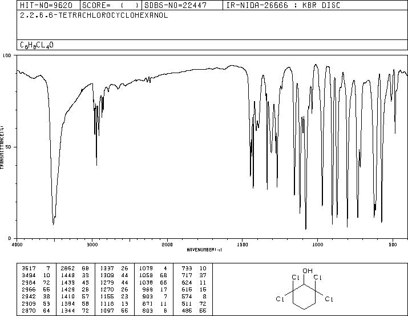This screenshot has height=316, width=408.
Task: Select peak table entry 969
Action: point(148,289)
